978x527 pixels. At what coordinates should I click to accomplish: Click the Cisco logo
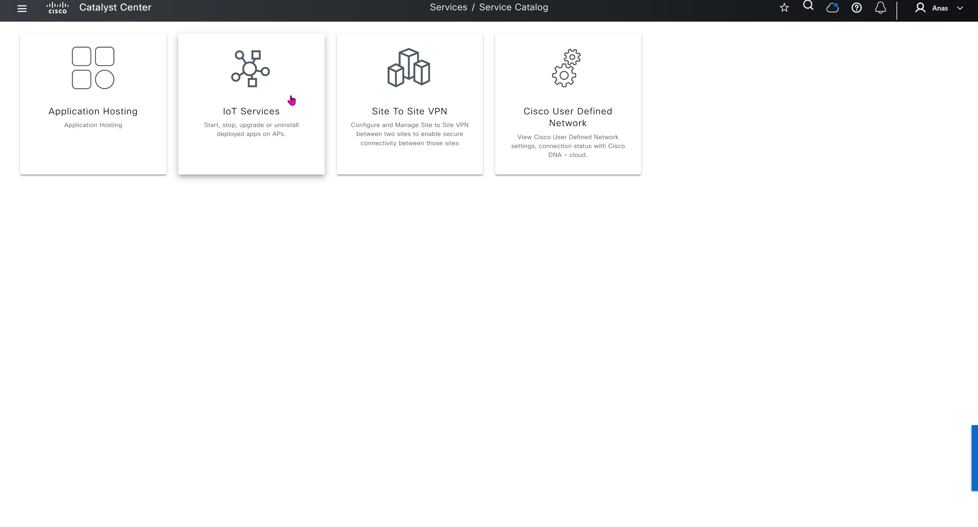pyautogui.click(x=57, y=8)
